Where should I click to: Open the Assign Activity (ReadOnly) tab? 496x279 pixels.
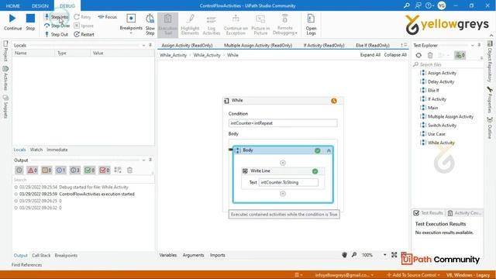tap(187, 45)
